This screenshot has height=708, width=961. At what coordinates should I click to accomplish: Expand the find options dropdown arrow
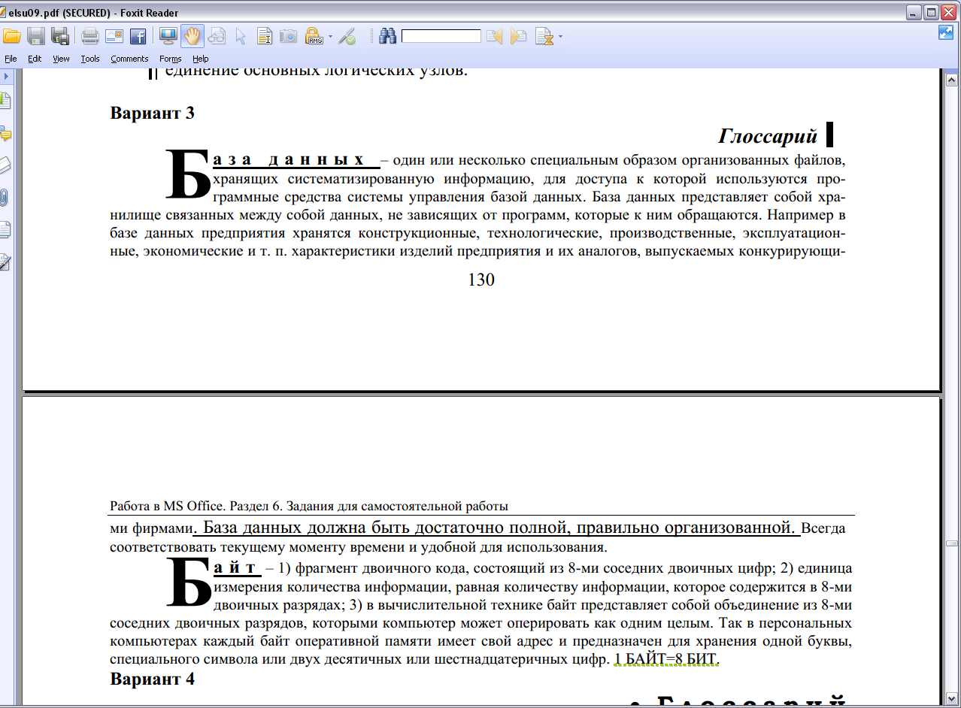click(x=560, y=36)
